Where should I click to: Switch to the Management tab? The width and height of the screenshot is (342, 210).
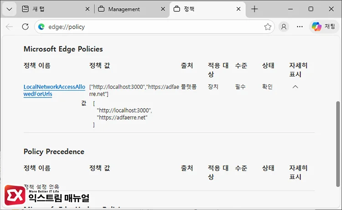[x=131, y=9]
